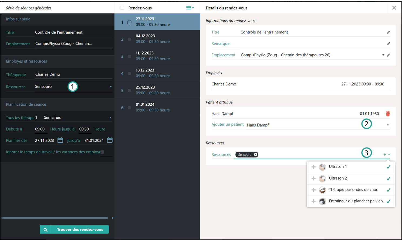Toggle the select-all Rendez-vous checkbox
Image resolution: width=402 pixels, height=240 pixels.
[x=122, y=8]
